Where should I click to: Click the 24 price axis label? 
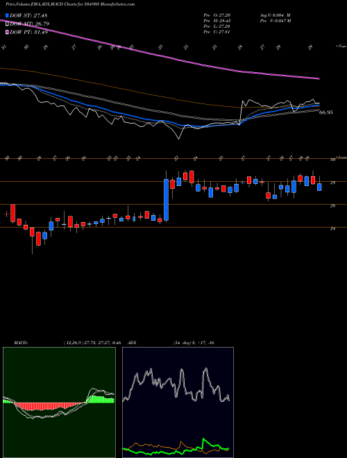332,229
